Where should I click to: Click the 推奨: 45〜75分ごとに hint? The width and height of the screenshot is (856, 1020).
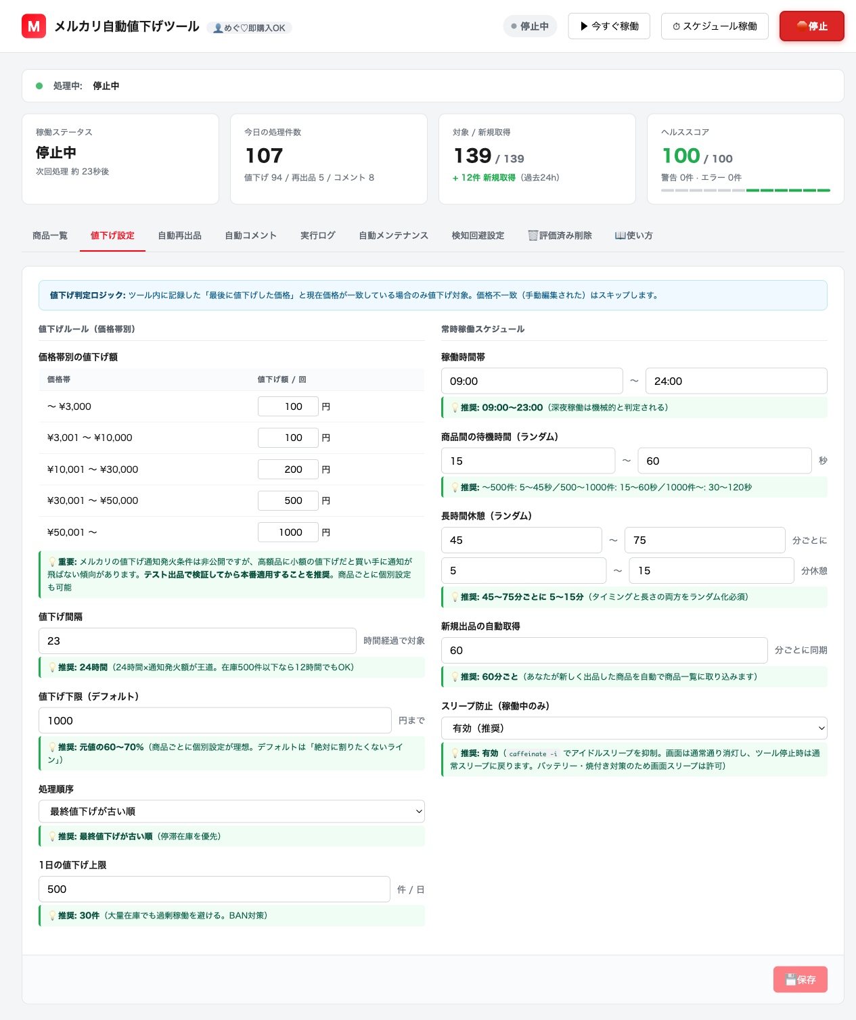point(634,597)
